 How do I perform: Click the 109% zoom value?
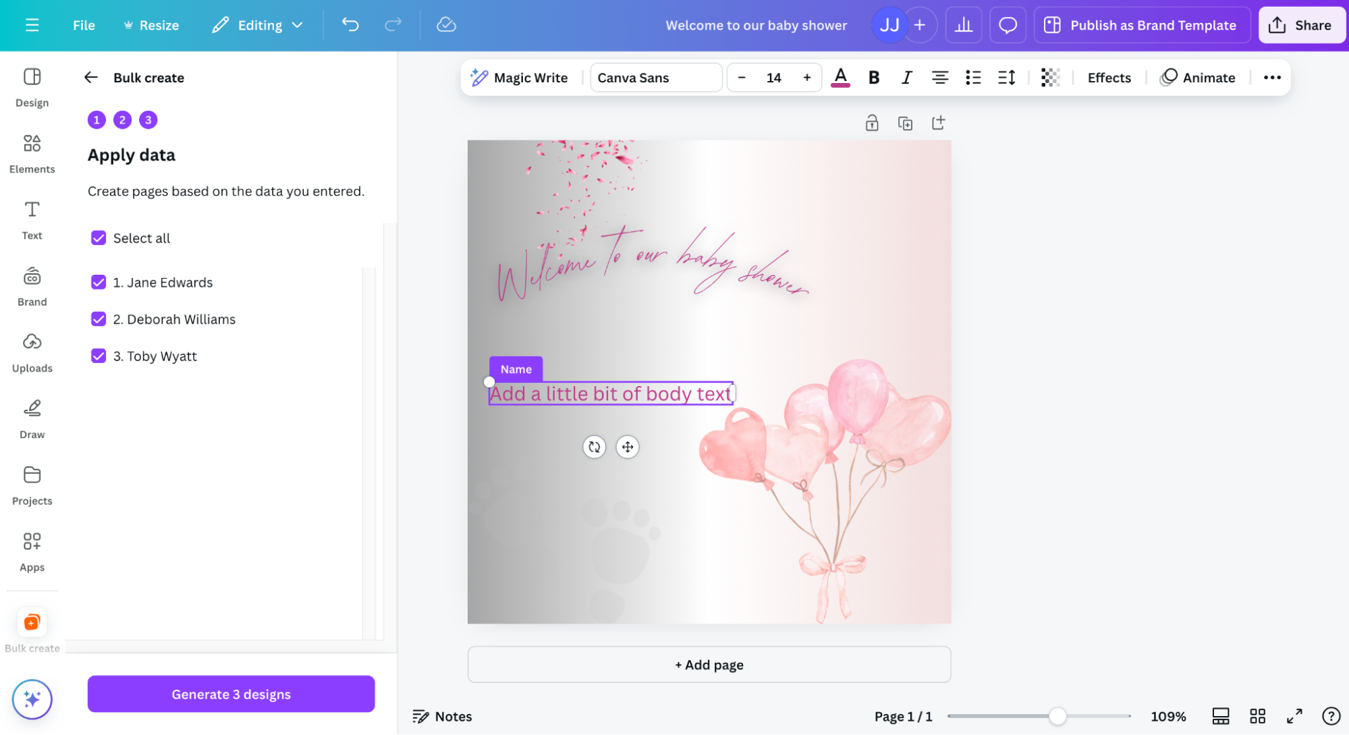[1168, 716]
